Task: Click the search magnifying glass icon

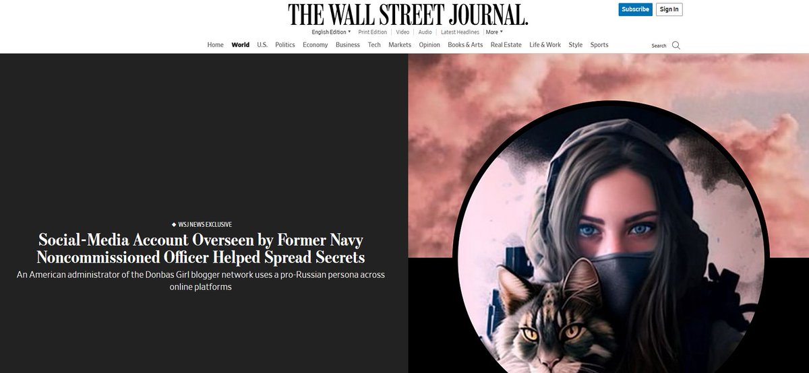Action: tap(676, 45)
